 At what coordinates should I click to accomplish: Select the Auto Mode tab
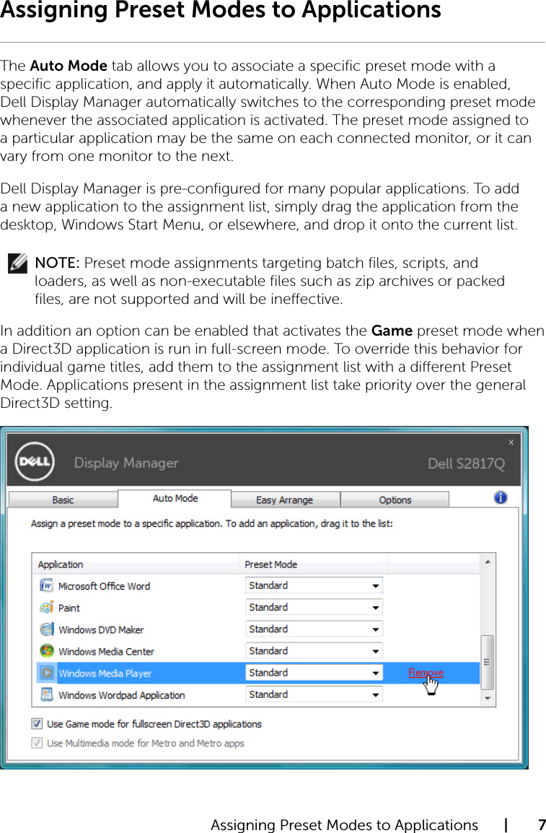tap(175, 498)
